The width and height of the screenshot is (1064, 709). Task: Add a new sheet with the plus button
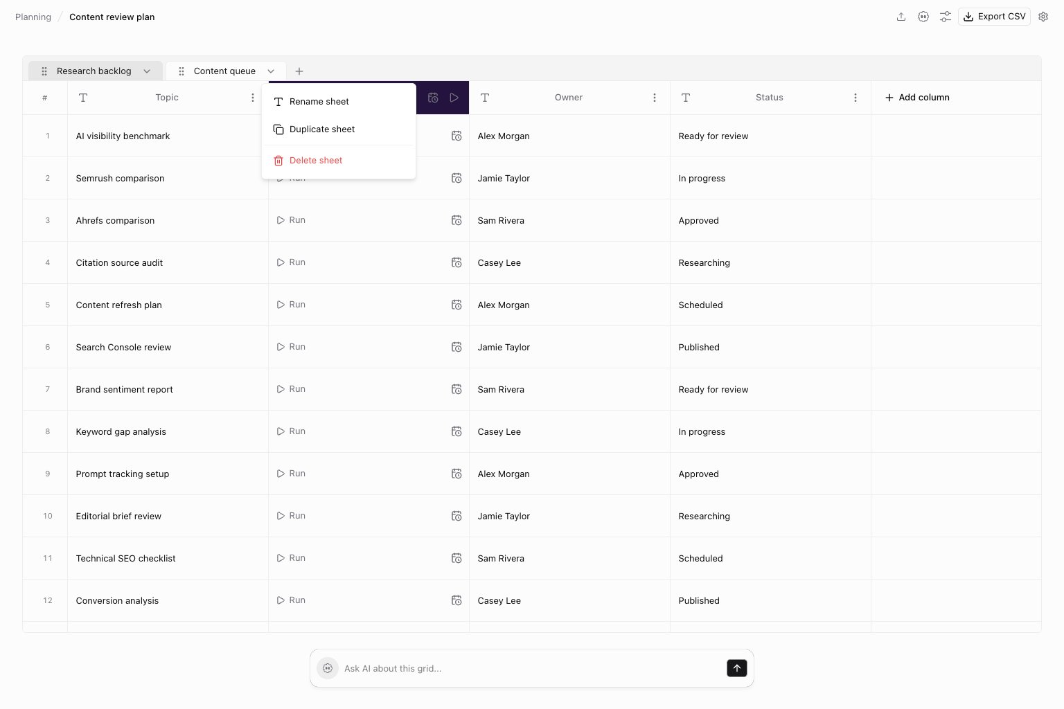[x=299, y=71]
